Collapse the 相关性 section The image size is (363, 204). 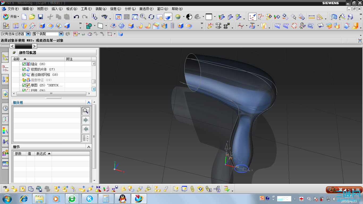89,103
